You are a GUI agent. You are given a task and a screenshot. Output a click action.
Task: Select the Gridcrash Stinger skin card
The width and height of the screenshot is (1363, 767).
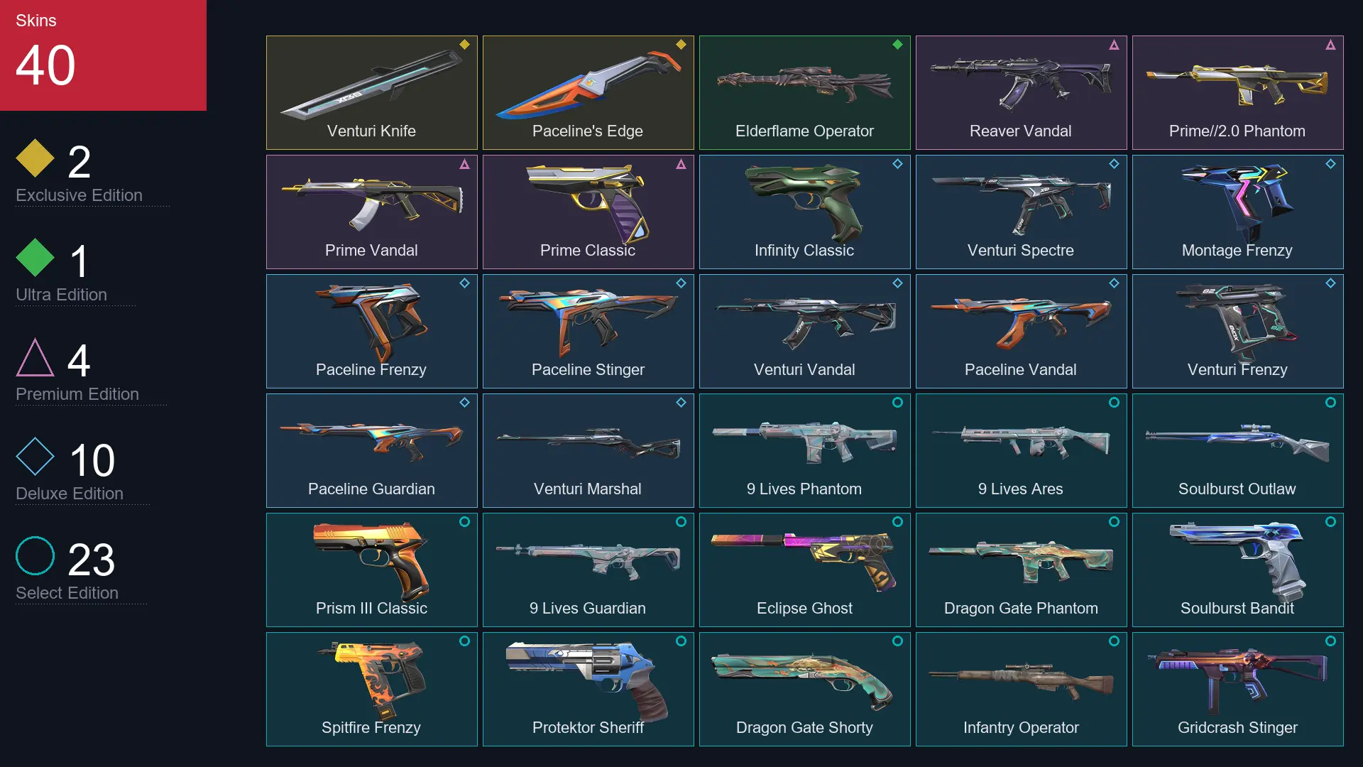(x=1237, y=689)
